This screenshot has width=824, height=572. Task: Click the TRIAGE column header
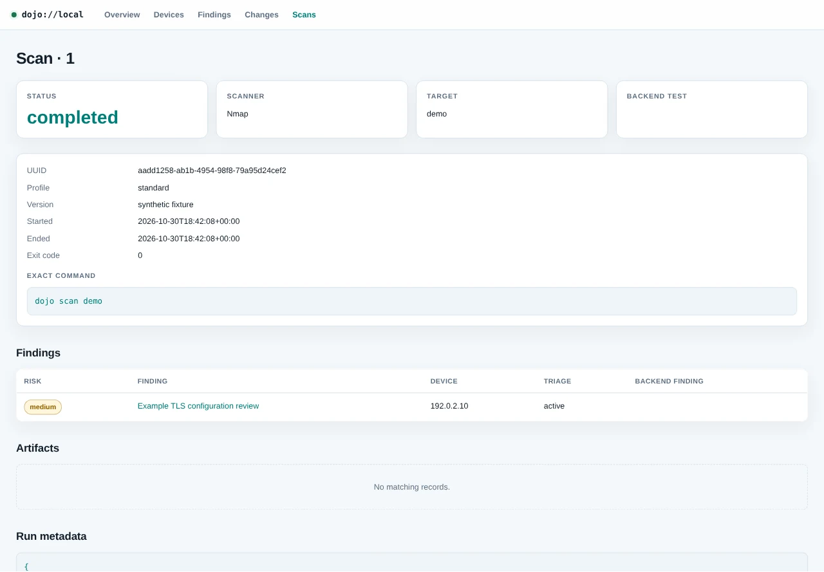tap(557, 382)
